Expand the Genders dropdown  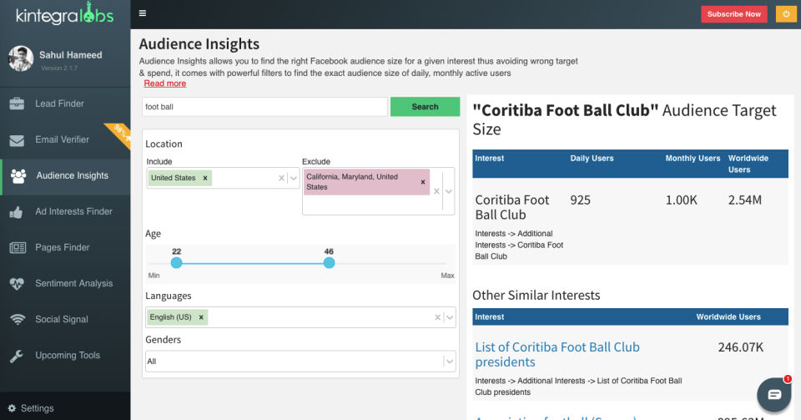click(x=450, y=362)
